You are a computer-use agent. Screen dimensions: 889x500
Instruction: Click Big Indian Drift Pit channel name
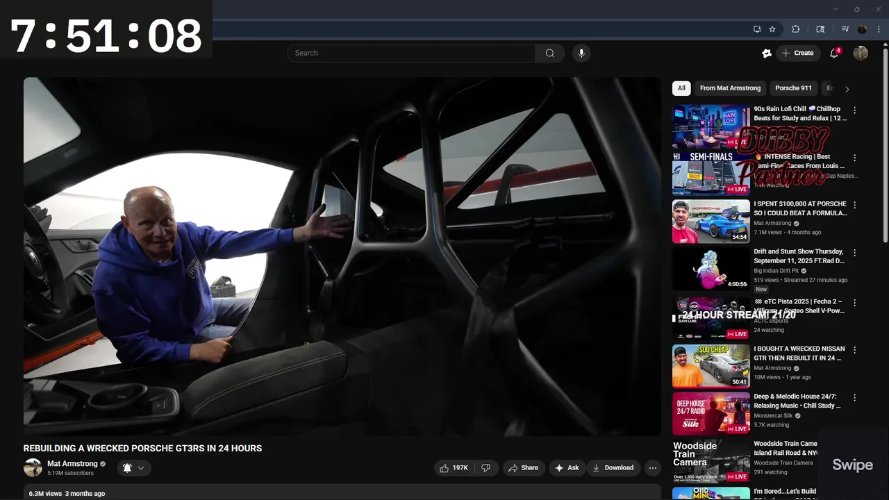tap(776, 271)
